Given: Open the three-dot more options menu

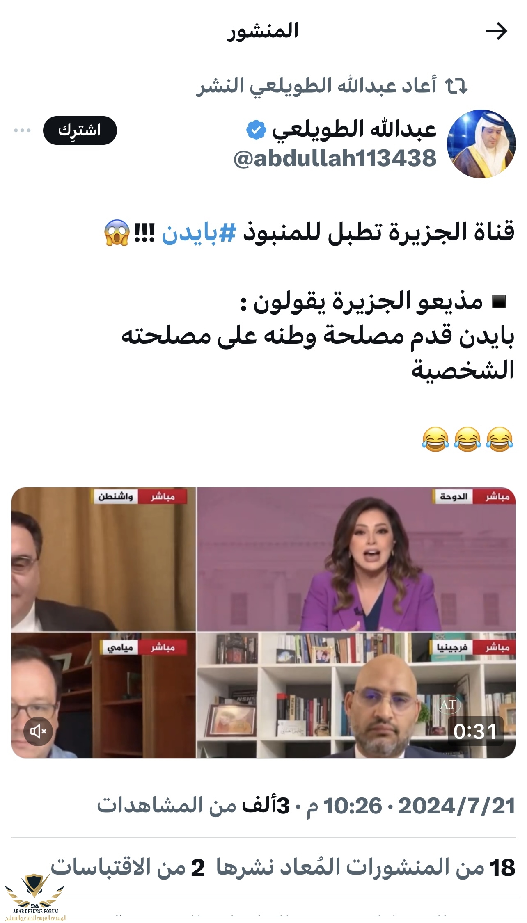Looking at the screenshot, I should click(x=22, y=130).
